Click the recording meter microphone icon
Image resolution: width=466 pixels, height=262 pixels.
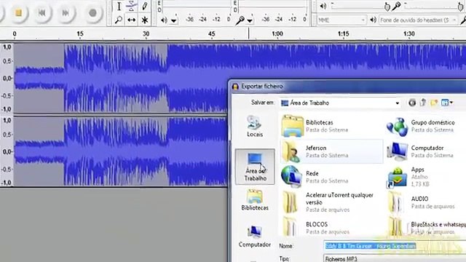click(240, 20)
